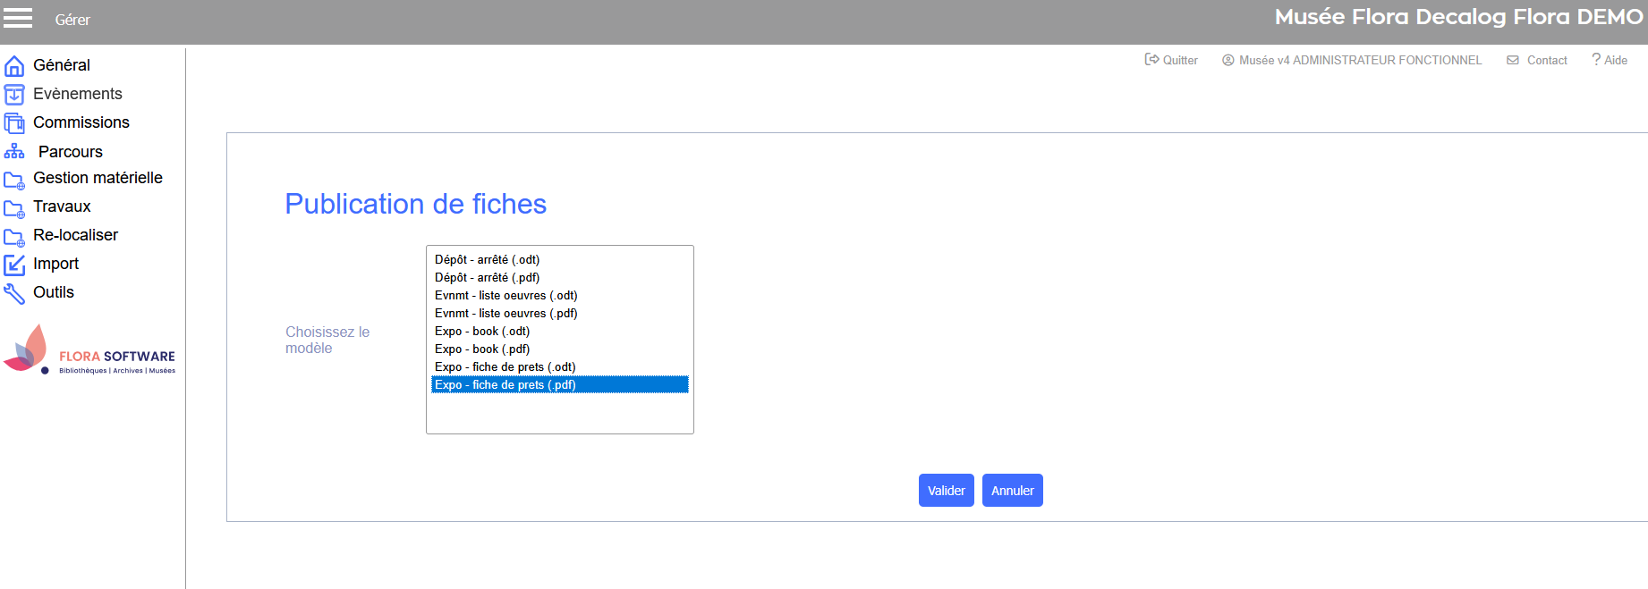
Task: Open the Aide help link
Action: point(1610,60)
